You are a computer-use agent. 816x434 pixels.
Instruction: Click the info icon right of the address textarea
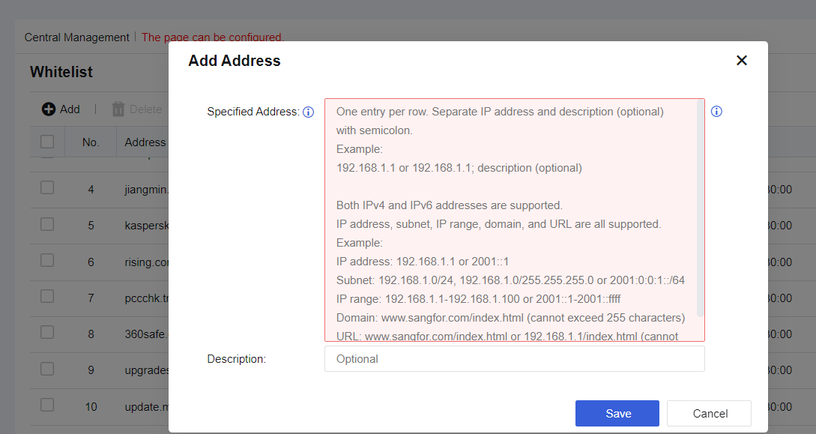click(716, 112)
